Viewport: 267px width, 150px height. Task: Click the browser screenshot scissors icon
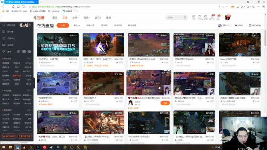242,7
